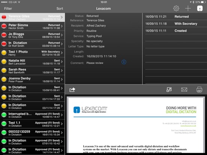This screenshot has width=207, height=155.
Task: Open the settings gear icon
Action: pos(176,8)
